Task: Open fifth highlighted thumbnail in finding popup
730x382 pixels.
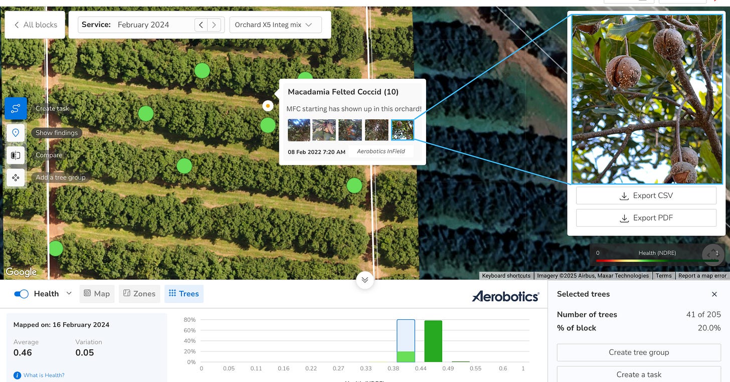Action: click(403, 130)
